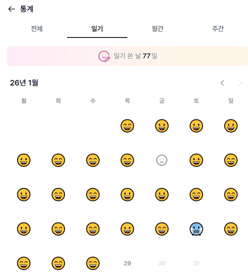Click the last-row emoji under 수 column
Screen dimensions: 248x280
pos(93,264)
